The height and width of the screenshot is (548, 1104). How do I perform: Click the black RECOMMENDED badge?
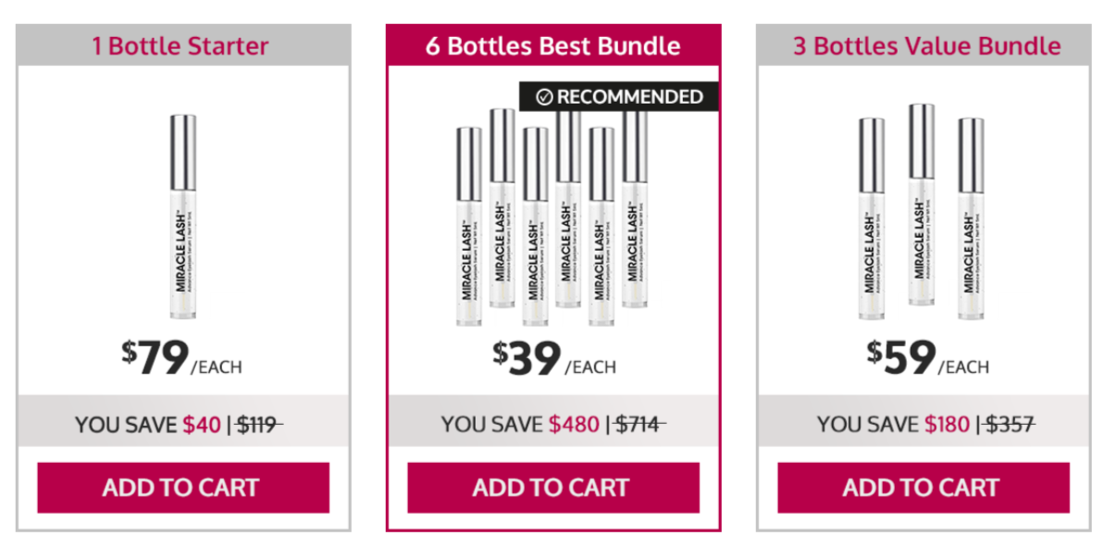pyautogui.click(x=620, y=95)
